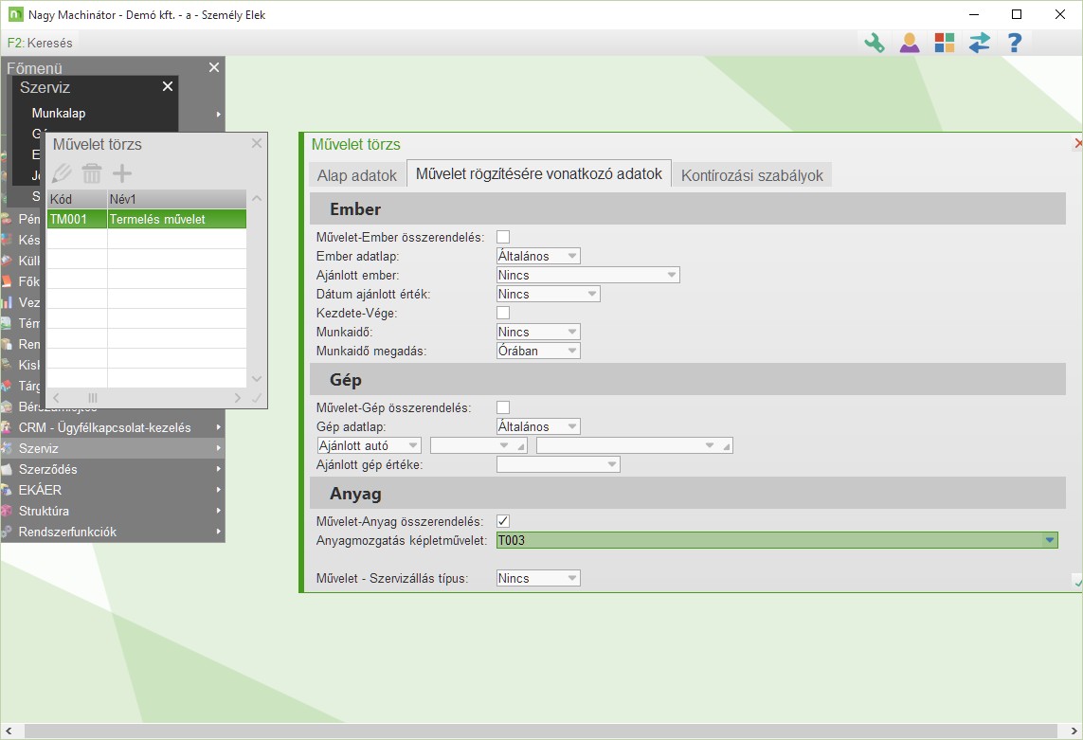Click the trash delete icon in Művelet törzs list
The width and height of the screenshot is (1083, 740).
tap(92, 173)
